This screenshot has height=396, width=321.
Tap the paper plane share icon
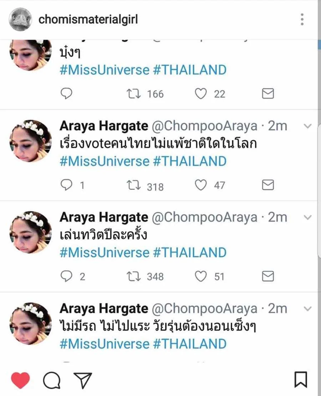pos(83,380)
